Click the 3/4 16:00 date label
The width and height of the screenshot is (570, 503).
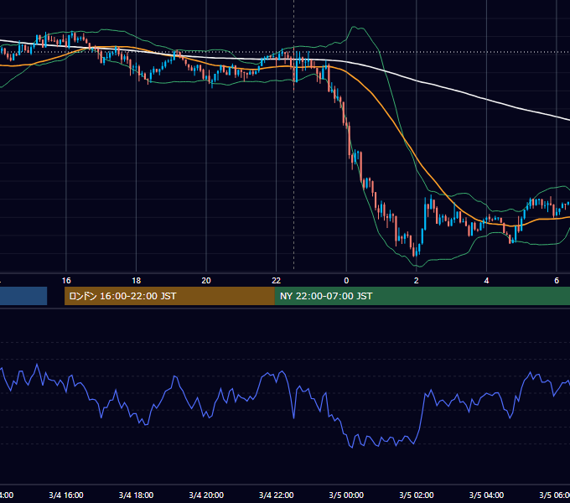pyautogui.click(x=66, y=495)
